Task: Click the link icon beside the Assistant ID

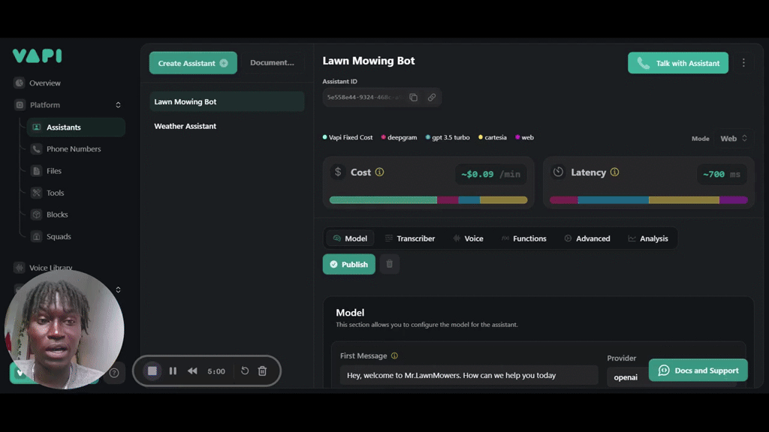Action: pos(432,97)
